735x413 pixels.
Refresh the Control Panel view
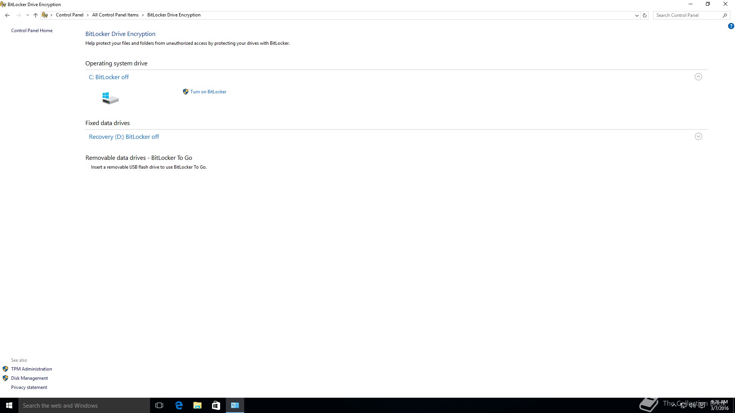(645, 16)
